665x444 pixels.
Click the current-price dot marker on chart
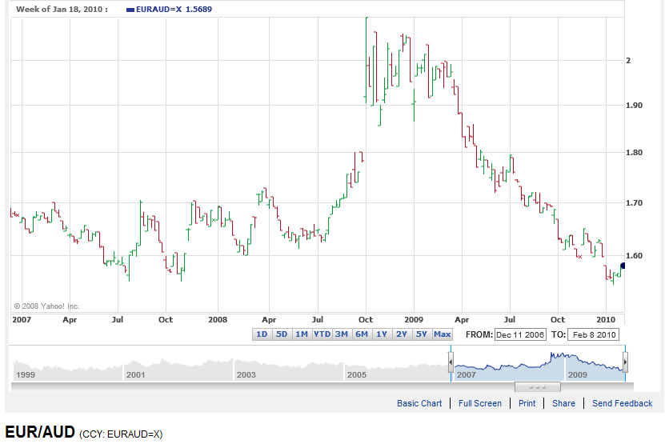(623, 266)
